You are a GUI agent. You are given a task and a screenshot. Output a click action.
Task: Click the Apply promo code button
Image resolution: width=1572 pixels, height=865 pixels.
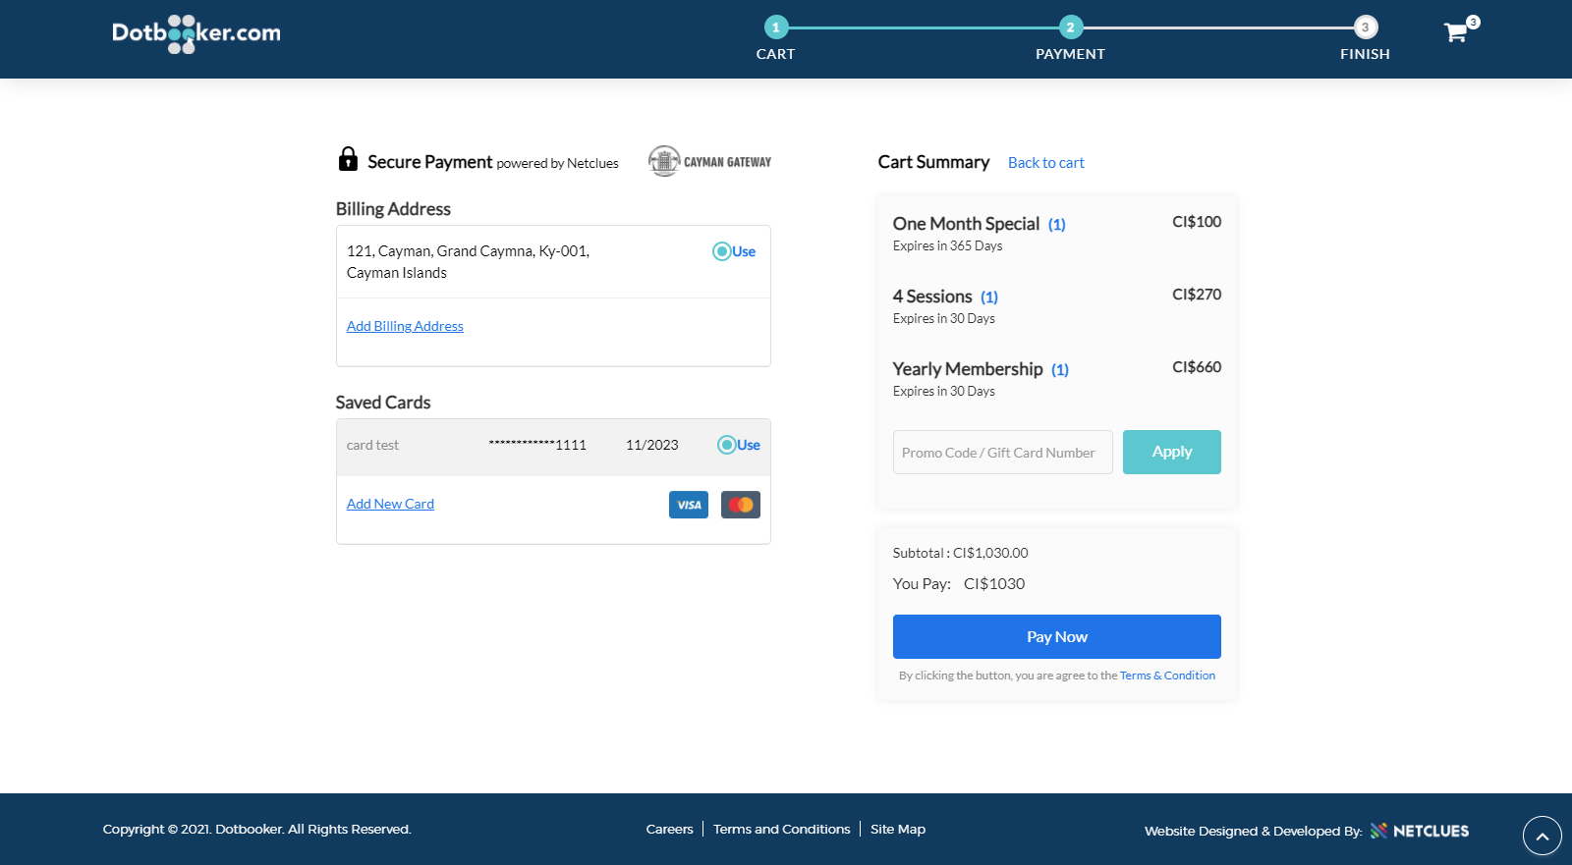(x=1172, y=452)
